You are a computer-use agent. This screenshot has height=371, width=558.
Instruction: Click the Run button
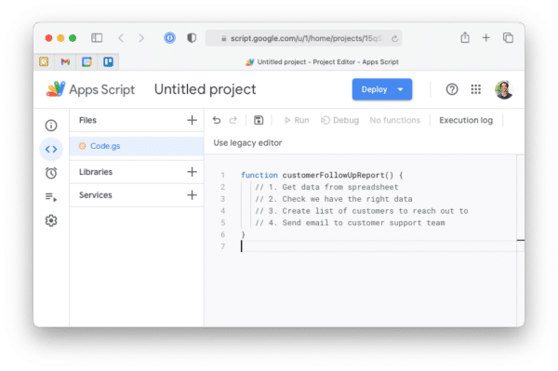(297, 120)
